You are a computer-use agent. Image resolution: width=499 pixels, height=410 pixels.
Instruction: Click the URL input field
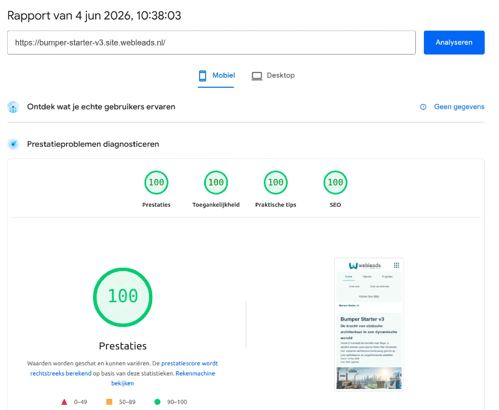pos(211,43)
